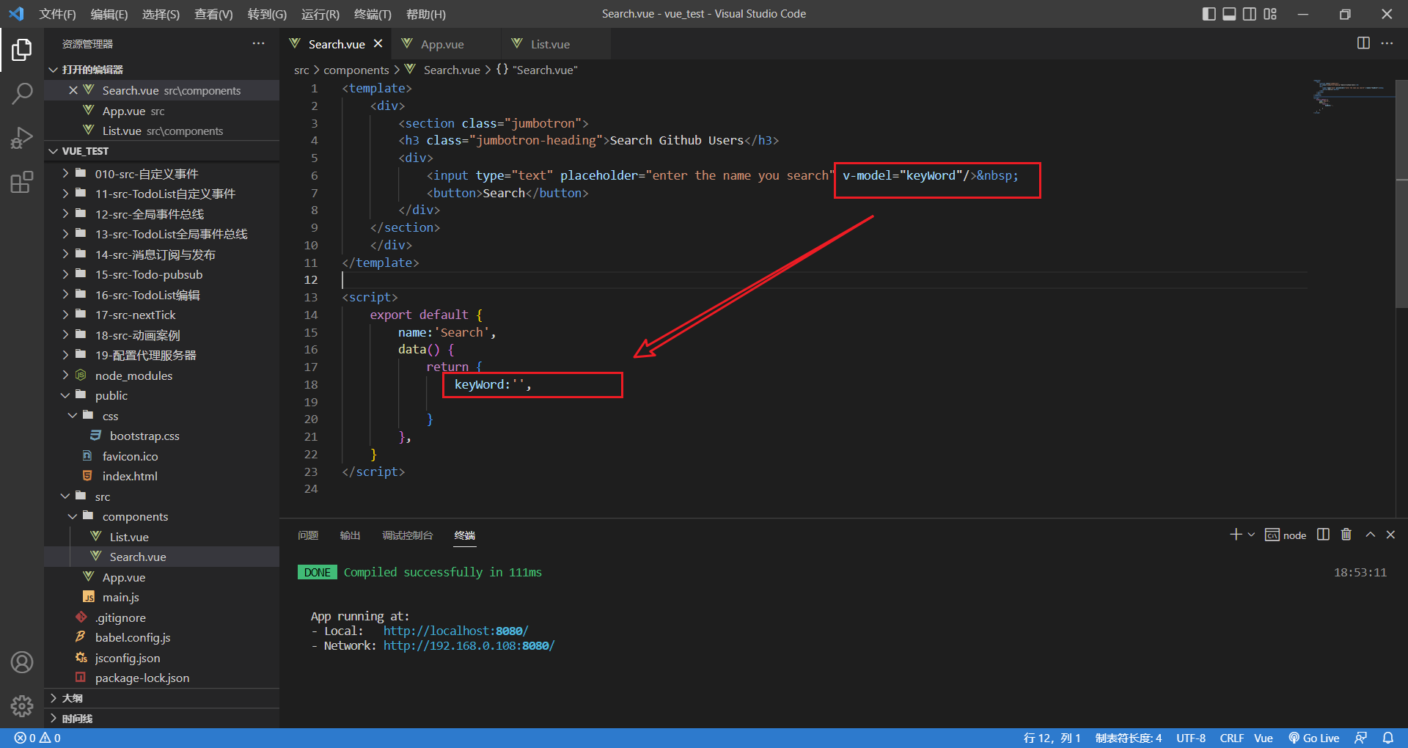Open the Accounts icon in activity bar

click(x=22, y=662)
